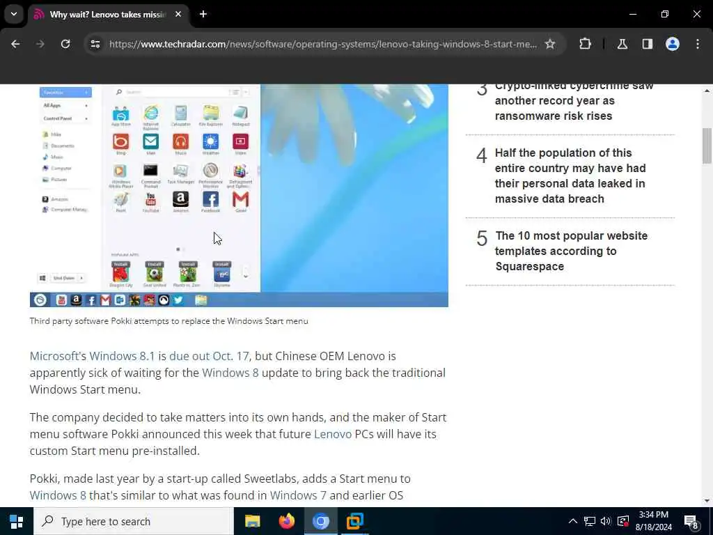Screen dimensions: 713x535
Task: Open the 'Windows 8.1' link
Action: coord(122,356)
